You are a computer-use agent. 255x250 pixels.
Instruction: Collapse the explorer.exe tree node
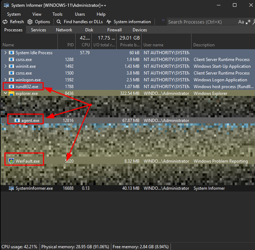tap(6, 93)
